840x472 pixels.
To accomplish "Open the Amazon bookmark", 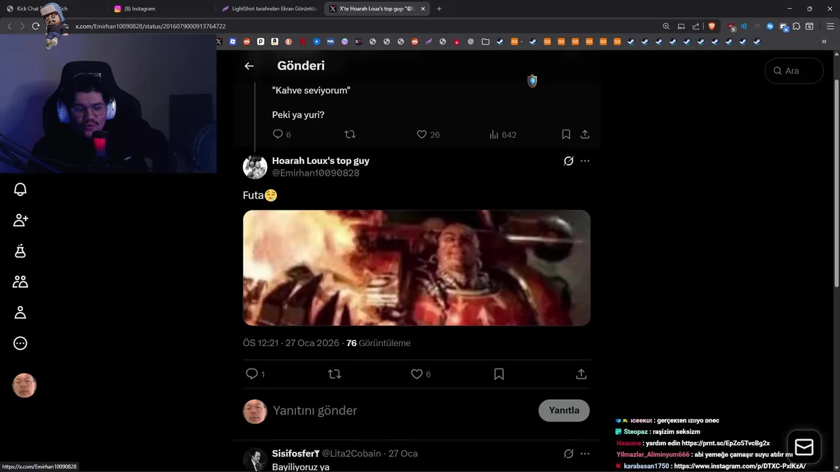I will coord(274,41).
